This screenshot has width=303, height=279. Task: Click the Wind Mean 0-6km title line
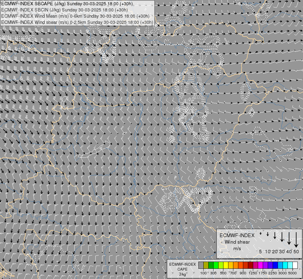pos(75,16)
